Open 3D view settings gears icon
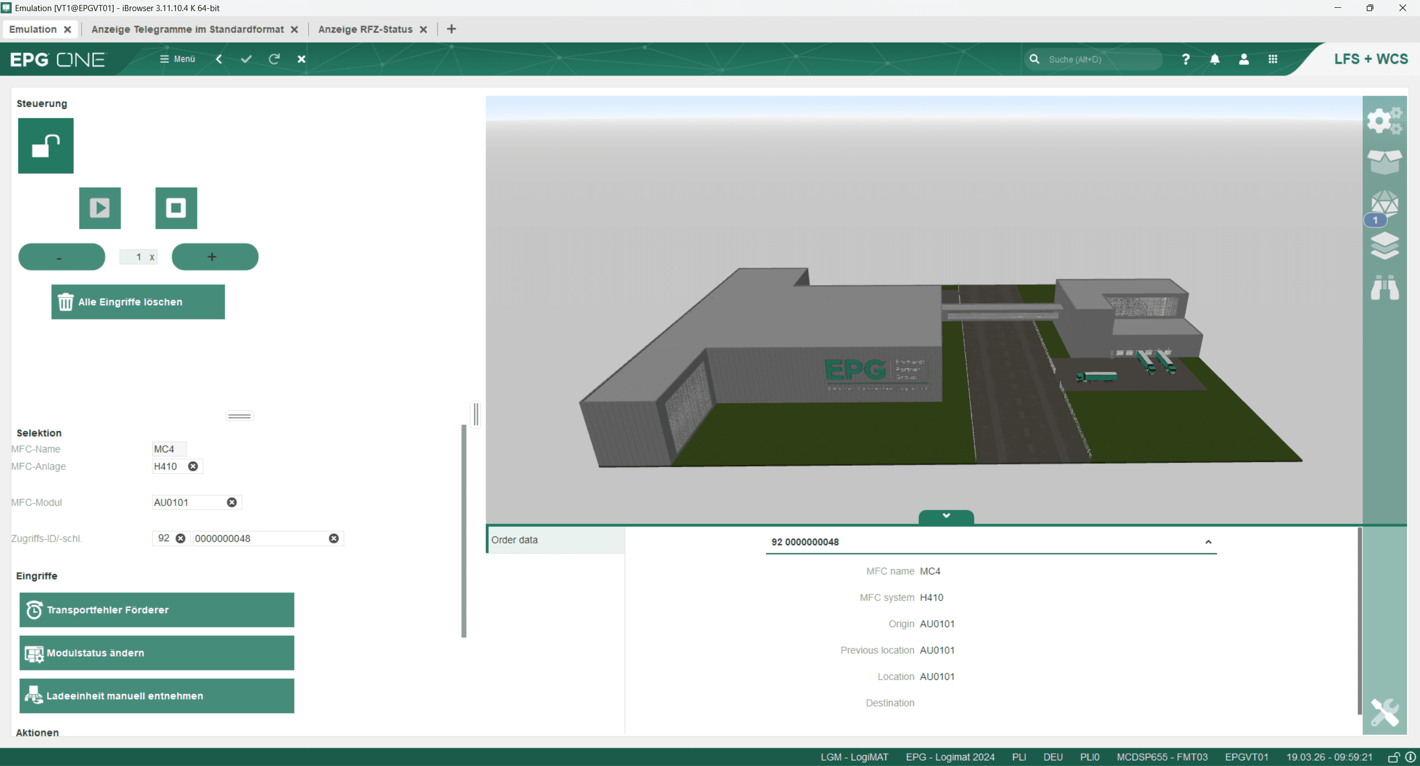This screenshot has width=1420, height=766. 1384,121
